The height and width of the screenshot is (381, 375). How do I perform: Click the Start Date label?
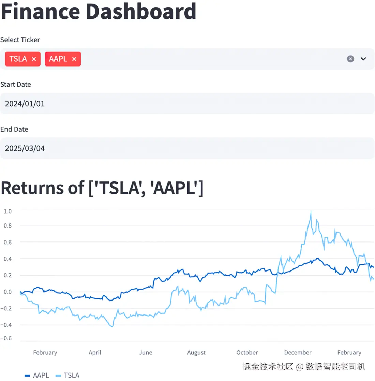pyautogui.click(x=16, y=85)
